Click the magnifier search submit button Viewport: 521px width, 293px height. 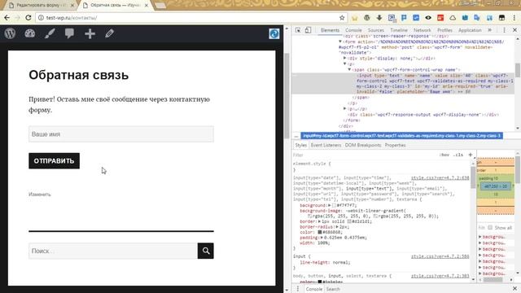click(206, 251)
